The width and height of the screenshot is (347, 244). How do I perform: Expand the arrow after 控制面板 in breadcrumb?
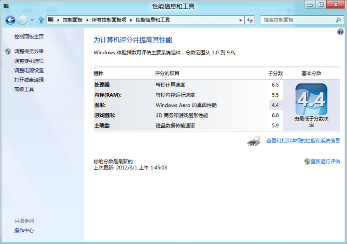click(87, 20)
